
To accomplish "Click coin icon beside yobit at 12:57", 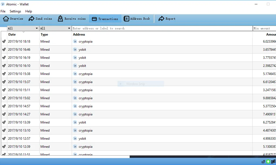I will tap(75, 138).
